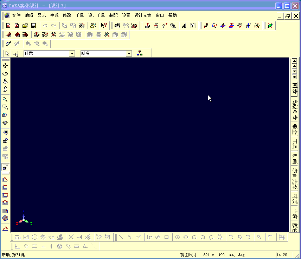Open the 帮助 menu
The height and width of the screenshot is (259, 301).
[172, 15]
